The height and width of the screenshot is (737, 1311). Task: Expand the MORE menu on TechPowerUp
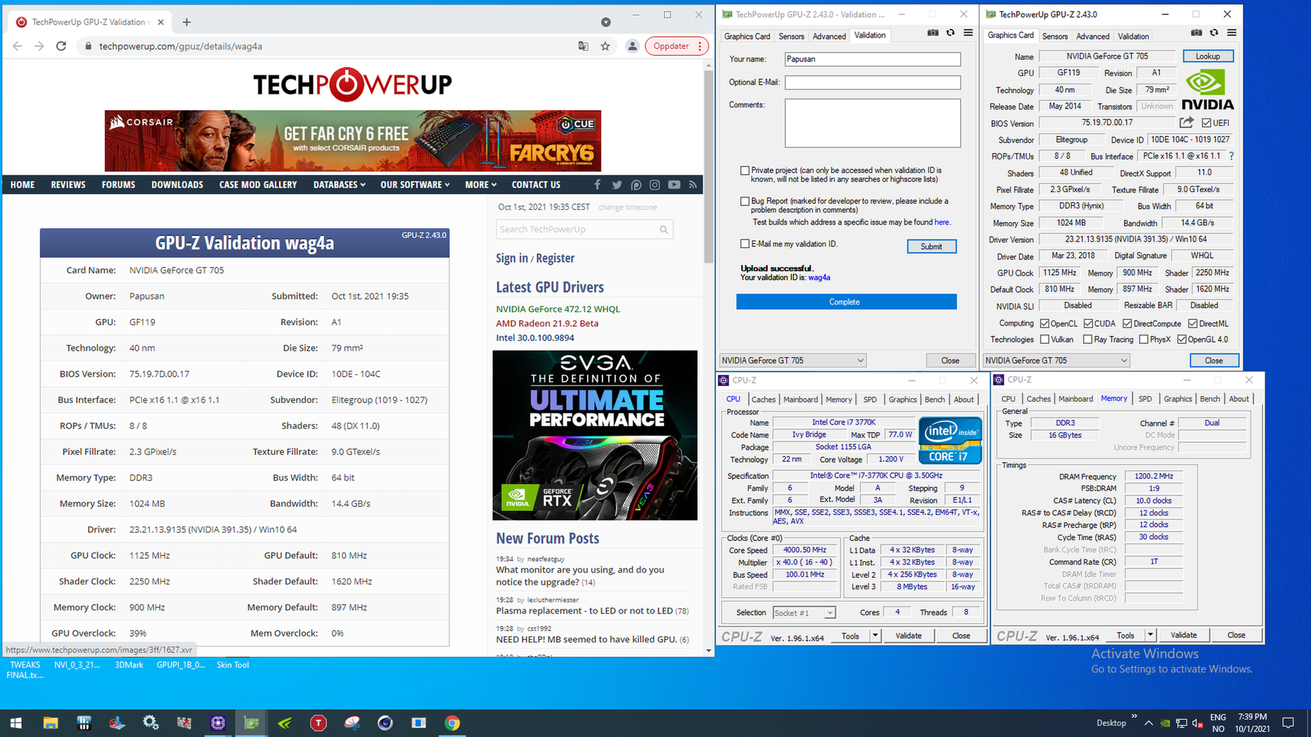(481, 185)
